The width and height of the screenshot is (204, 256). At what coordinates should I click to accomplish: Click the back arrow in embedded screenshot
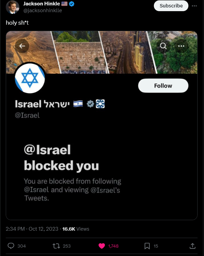pyautogui.click(x=22, y=46)
